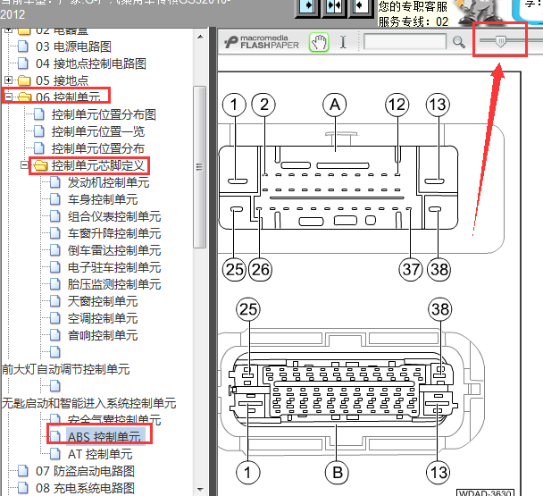
Task: Click the customer service mascot image
Action: pos(480,13)
